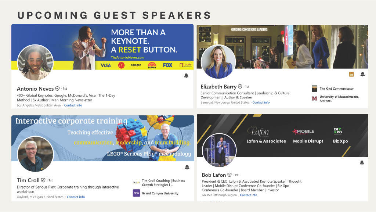The width and height of the screenshot is (376, 212).
Task: Click Elizabeth Barry's round profile picture
Action: (218, 62)
